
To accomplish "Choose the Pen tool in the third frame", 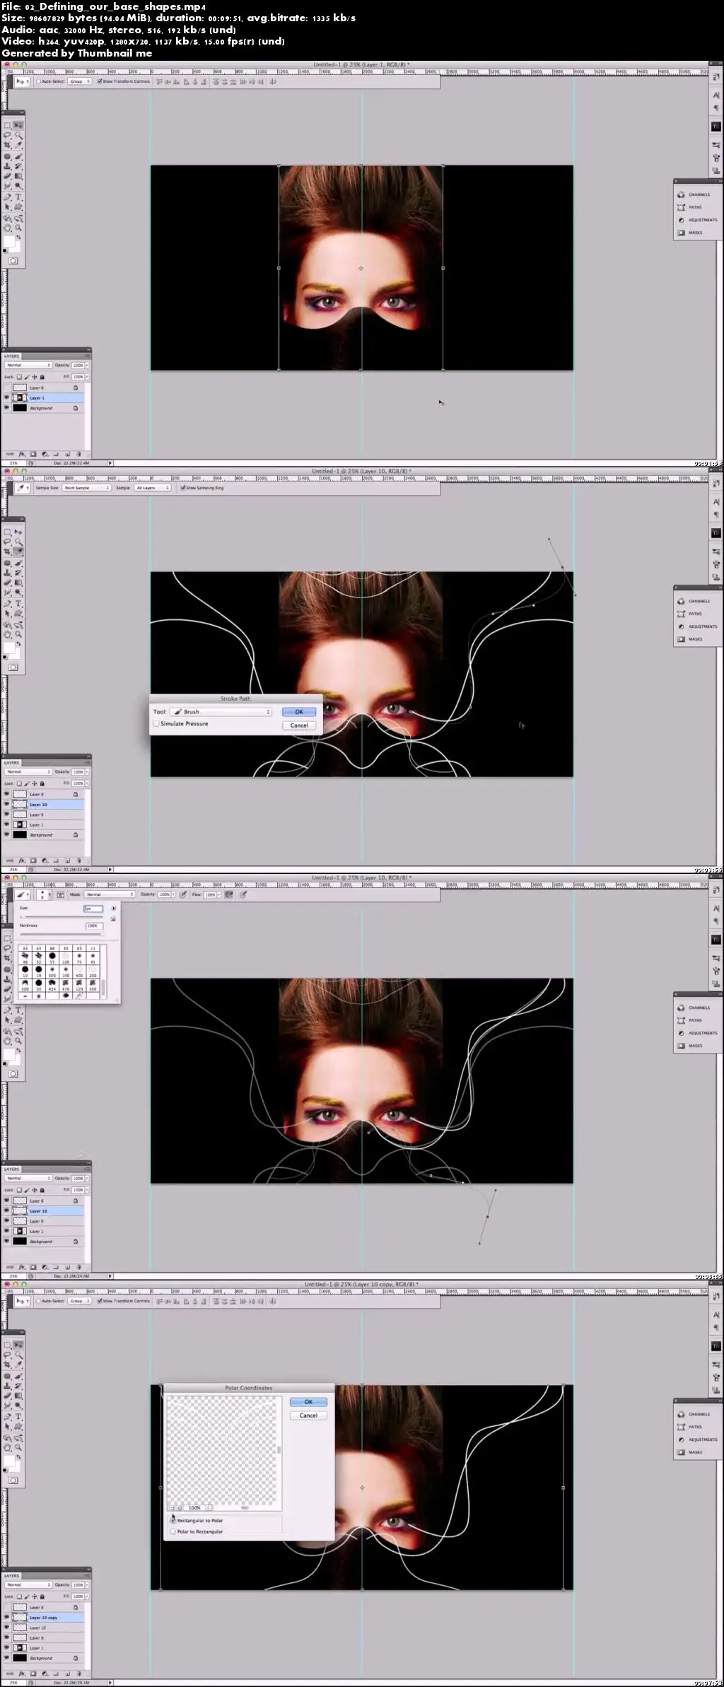I will pos(8,1010).
